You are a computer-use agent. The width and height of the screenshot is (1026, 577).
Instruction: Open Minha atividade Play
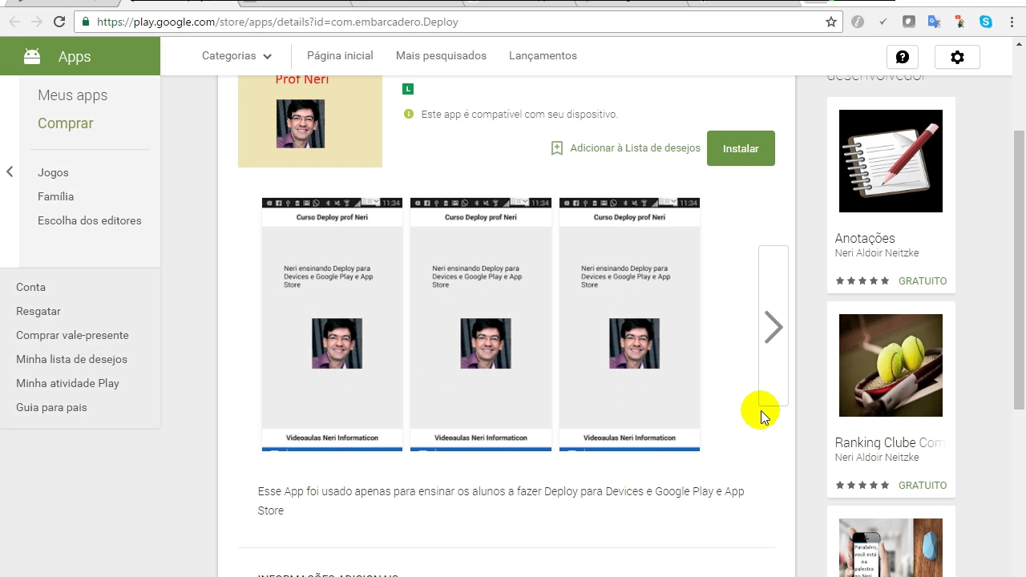[x=67, y=383]
